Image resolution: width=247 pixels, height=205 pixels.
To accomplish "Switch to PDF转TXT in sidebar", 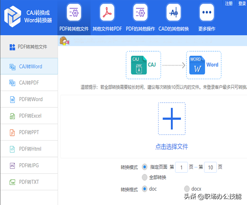I will [29, 182].
